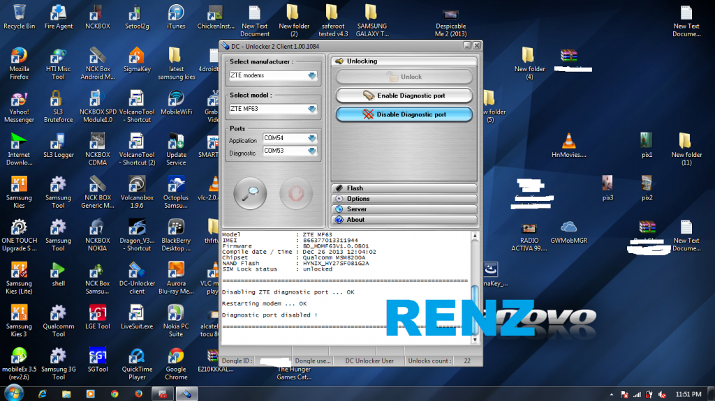Open the Select manufacturer dropdown arrow
Screen dimensions: 715x401
click(x=312, y=75)
